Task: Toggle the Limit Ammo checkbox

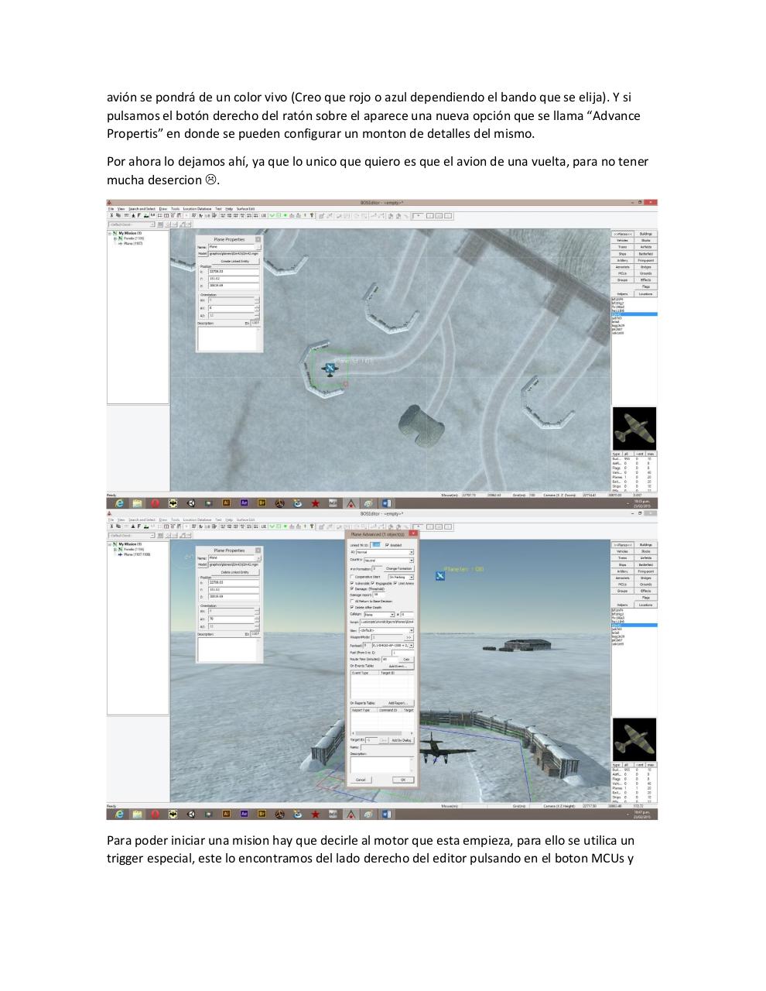Action: point(395,583)
